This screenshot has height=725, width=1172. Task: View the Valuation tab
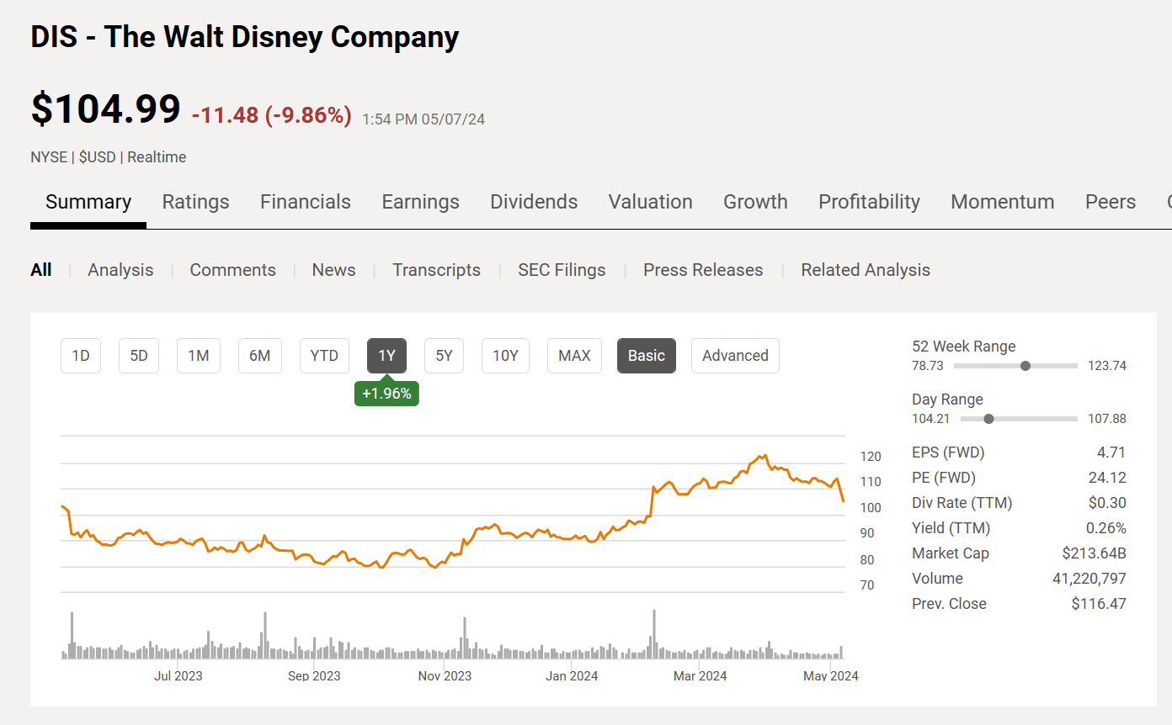(x=651, y=202)
